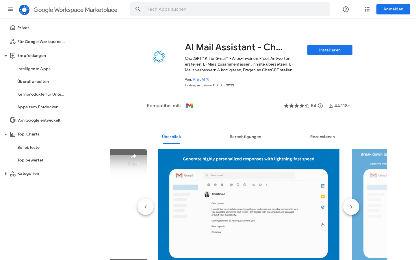Click the Kategorien shapes icon
The height and width of the screenshot is (260, 416).
click(13, 174)
